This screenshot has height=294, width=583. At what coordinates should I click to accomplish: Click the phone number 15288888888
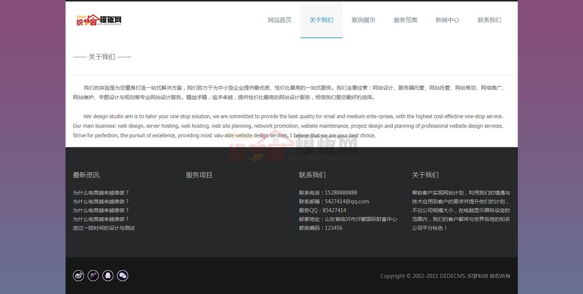(341, 193)
